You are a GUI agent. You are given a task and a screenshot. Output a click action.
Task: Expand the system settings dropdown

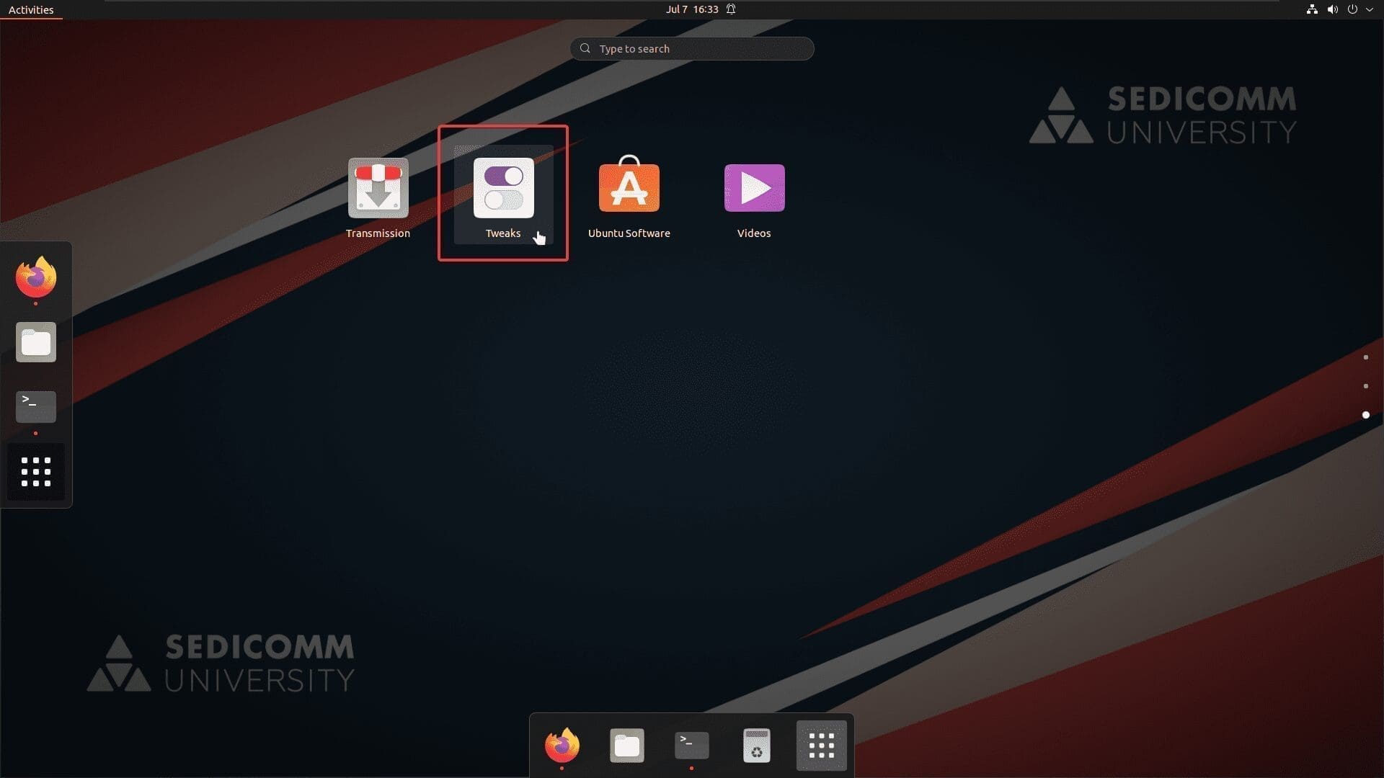click(1367, 9)
